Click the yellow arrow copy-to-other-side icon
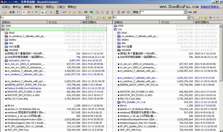 coord(69,12)
